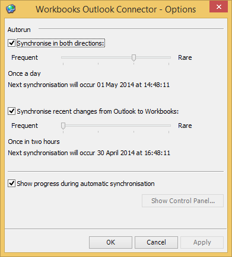This screenshot has height=257, width=232.
Task: Click the Outlook to Workbooks slider thumb
Action: pyautogui.click(x=63, y=126)
